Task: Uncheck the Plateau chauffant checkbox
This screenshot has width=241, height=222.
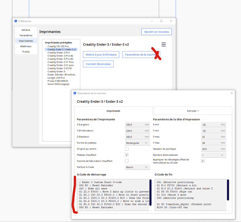Action: click(127, 155)
